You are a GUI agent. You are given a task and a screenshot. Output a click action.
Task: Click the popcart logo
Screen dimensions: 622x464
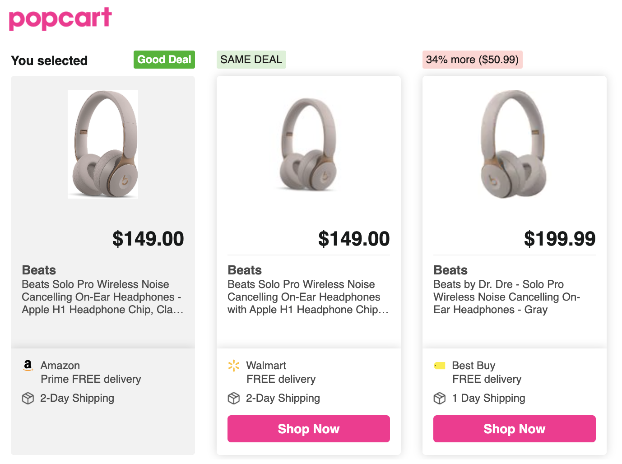tap(60, 19)
